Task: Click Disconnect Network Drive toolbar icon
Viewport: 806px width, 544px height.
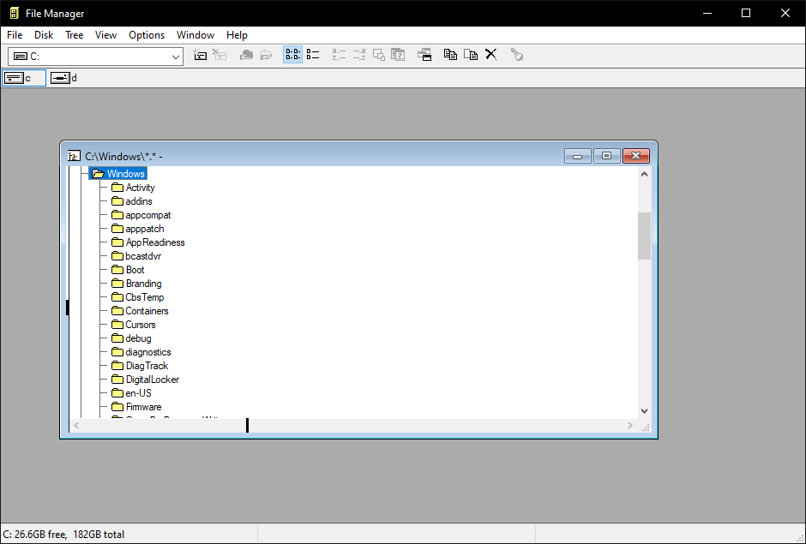Action: tap(220, 55)
